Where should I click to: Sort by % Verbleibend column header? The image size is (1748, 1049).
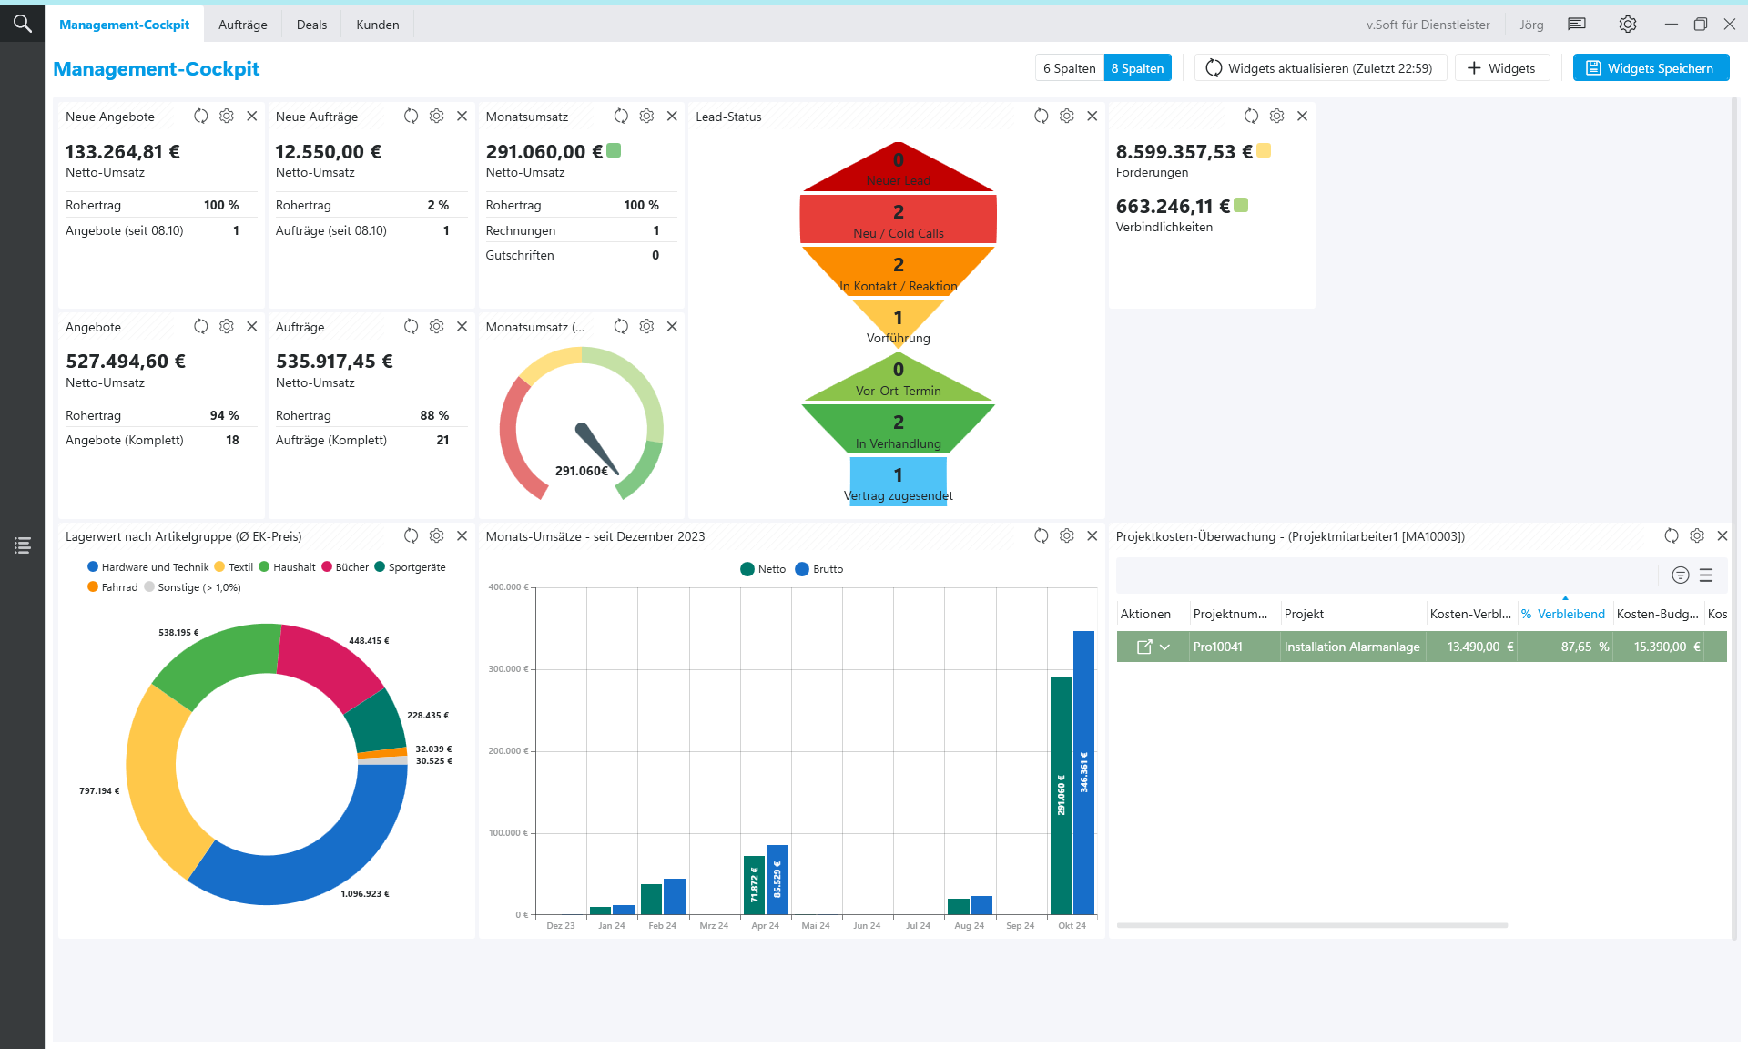coord(1563,614)
